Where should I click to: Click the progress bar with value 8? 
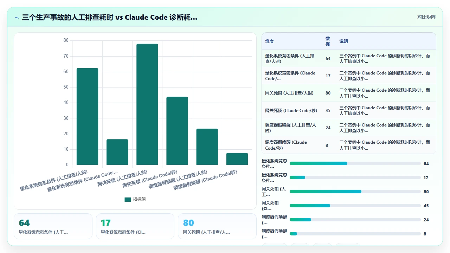355,234
